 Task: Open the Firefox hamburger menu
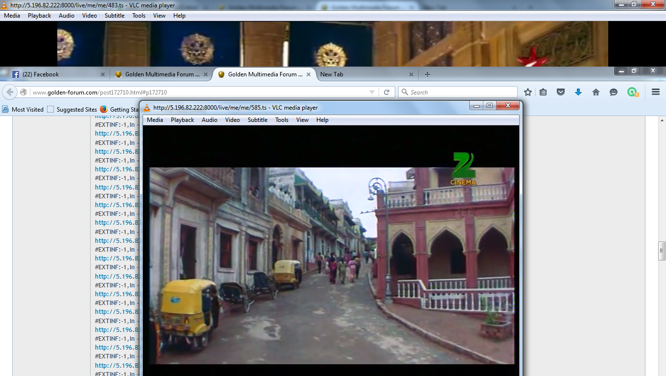pyautogui.click(x=656, y=92)
